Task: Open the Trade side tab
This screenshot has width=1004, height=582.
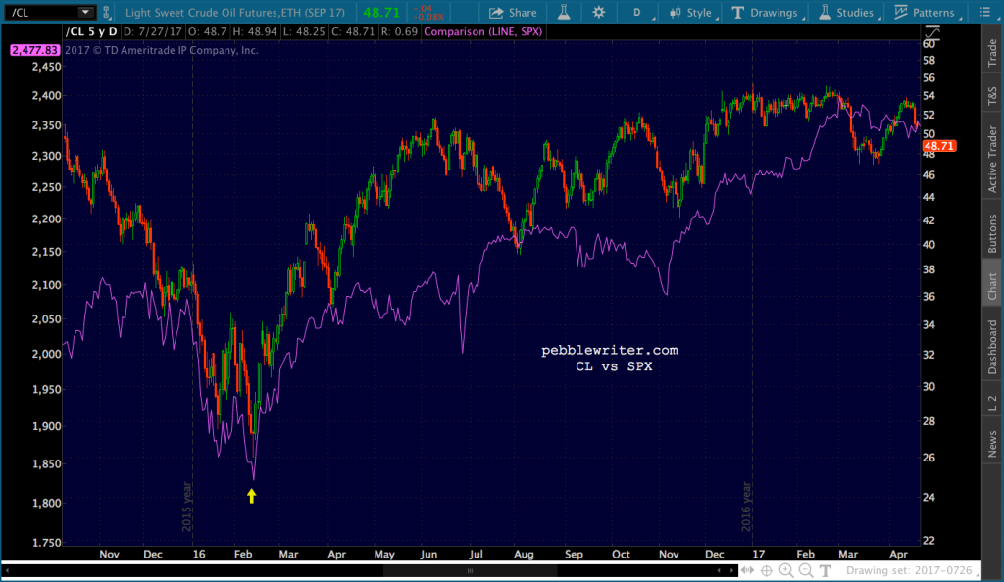Action: pos(992,53)
